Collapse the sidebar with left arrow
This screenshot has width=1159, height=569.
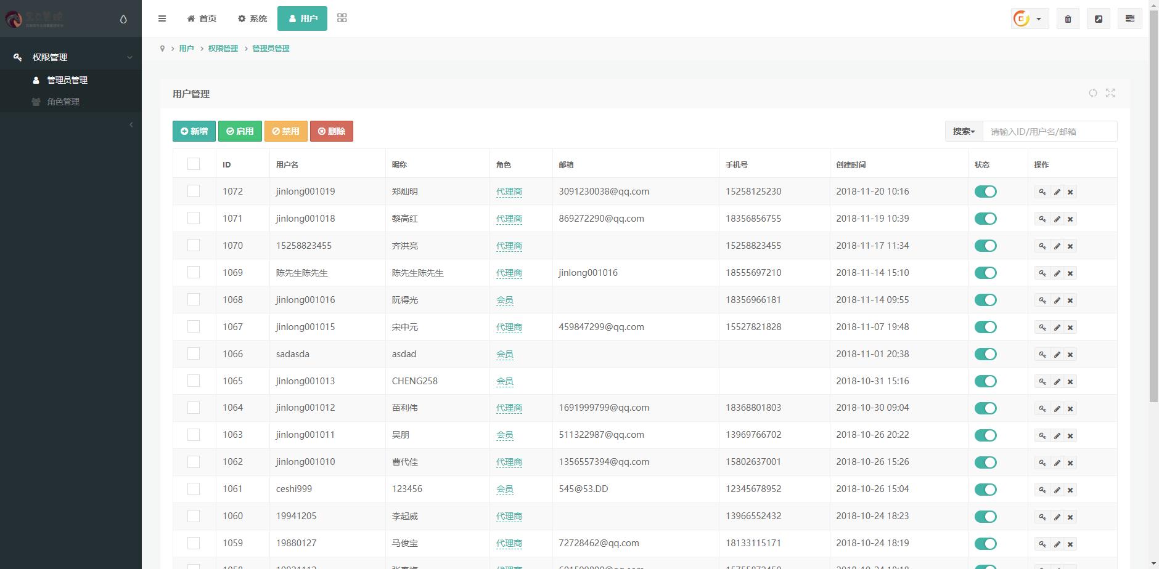[131, 125]
